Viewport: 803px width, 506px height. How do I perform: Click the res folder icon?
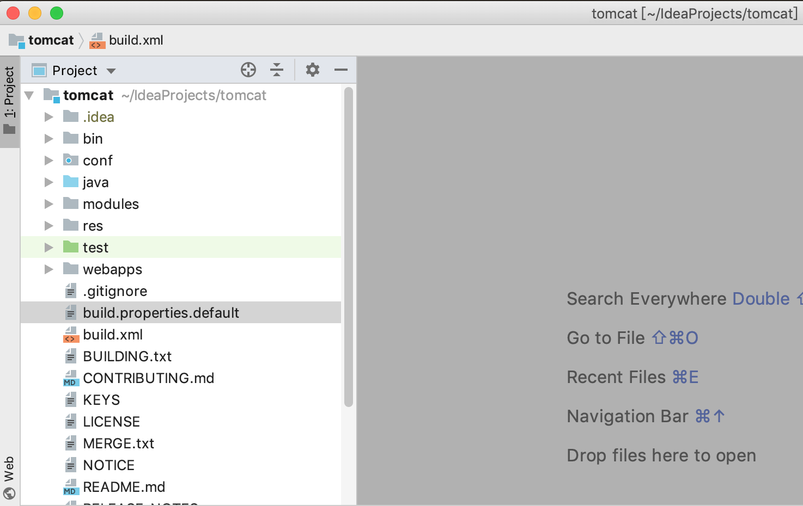pyautogui.click(x=71, y=225)
